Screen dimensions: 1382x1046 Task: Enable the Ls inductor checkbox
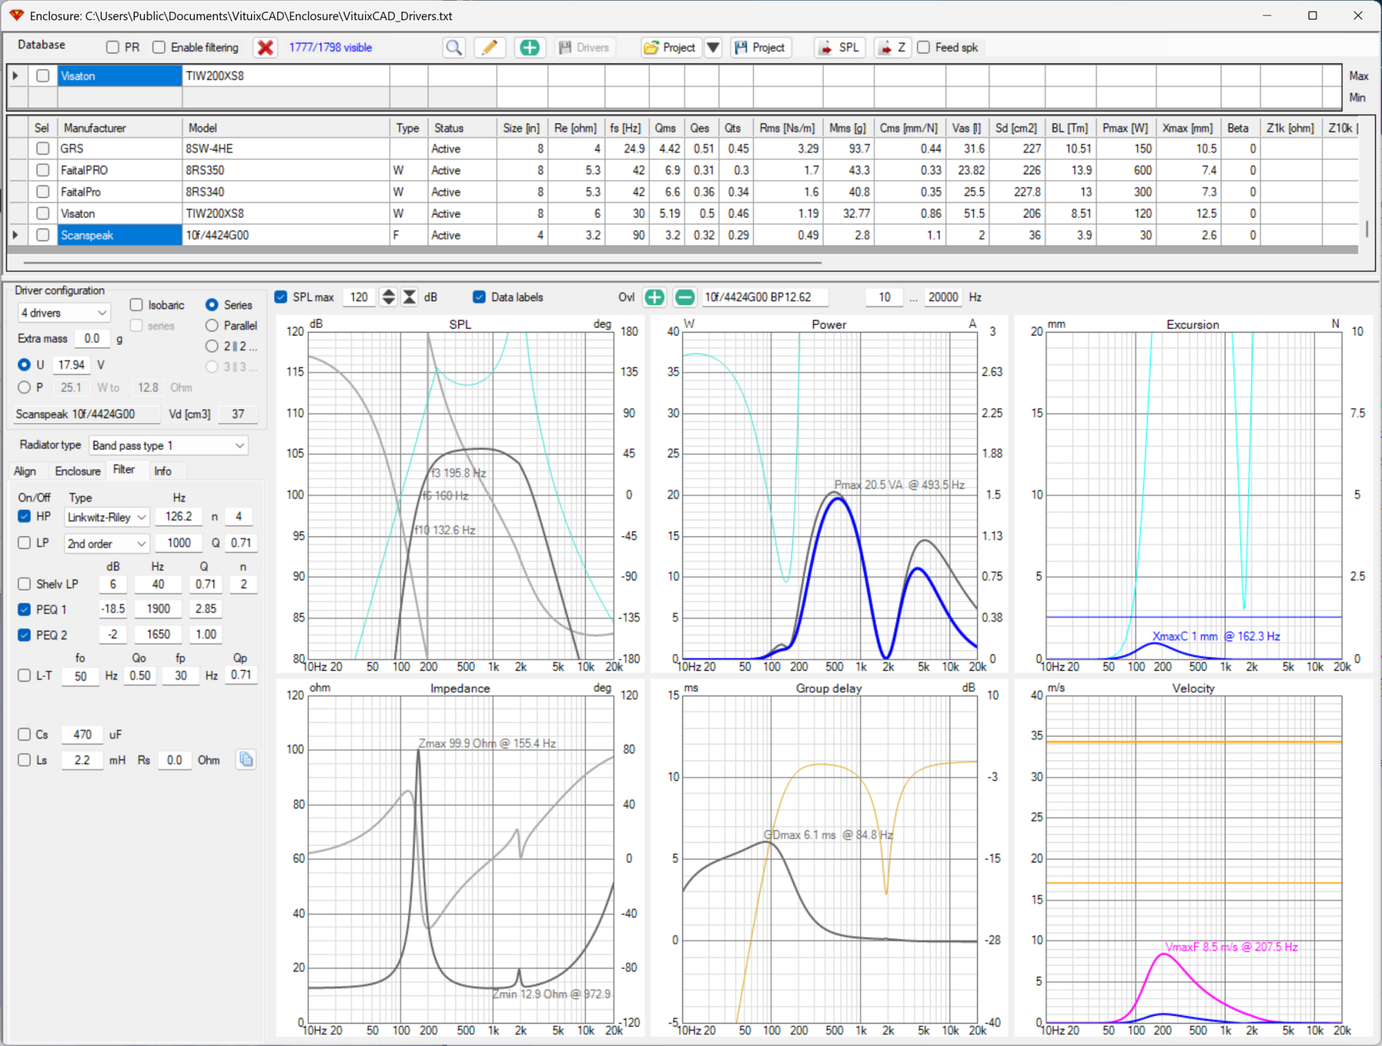click(x=24, y=760)
